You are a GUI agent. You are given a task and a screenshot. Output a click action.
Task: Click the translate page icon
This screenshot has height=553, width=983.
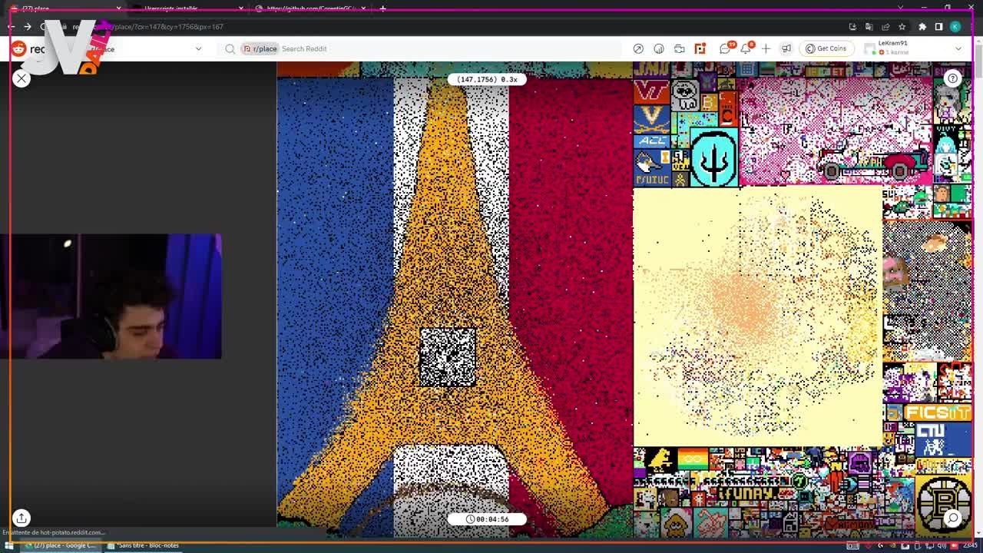tap(869, 27)
